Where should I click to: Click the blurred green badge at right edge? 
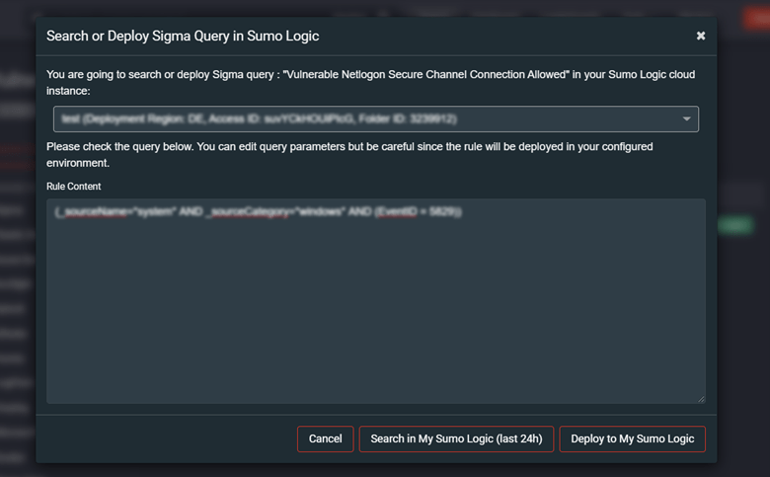point(734,225)
